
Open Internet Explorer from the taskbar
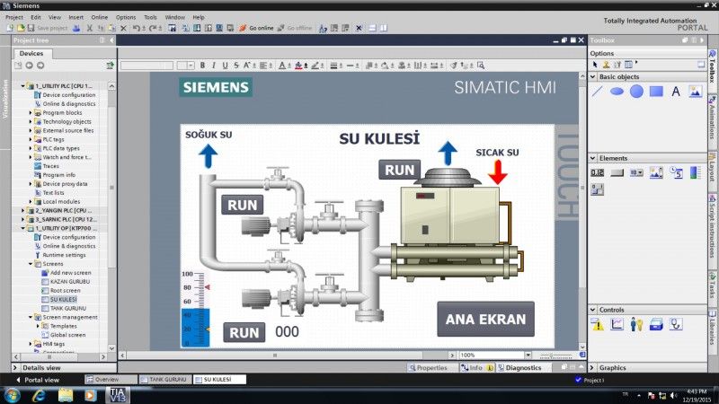pos(39,395)
